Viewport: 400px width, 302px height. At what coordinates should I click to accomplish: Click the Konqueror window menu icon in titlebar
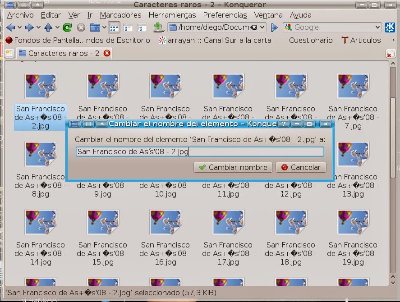click(x=10, y=5)
